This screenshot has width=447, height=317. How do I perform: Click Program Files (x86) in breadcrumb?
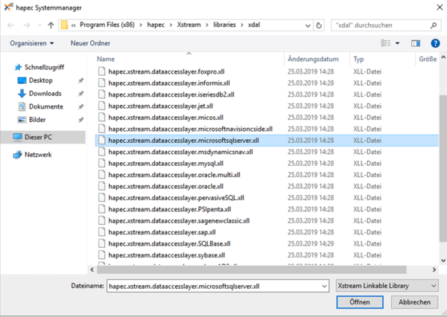click(107, 25)
